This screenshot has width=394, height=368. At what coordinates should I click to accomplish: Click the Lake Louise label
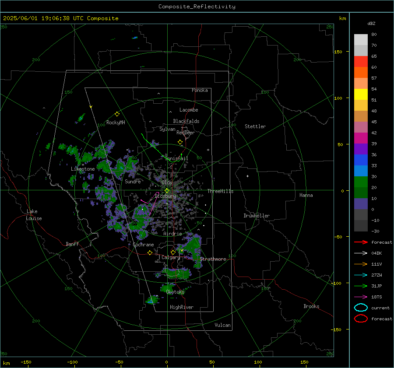point(34,215)
